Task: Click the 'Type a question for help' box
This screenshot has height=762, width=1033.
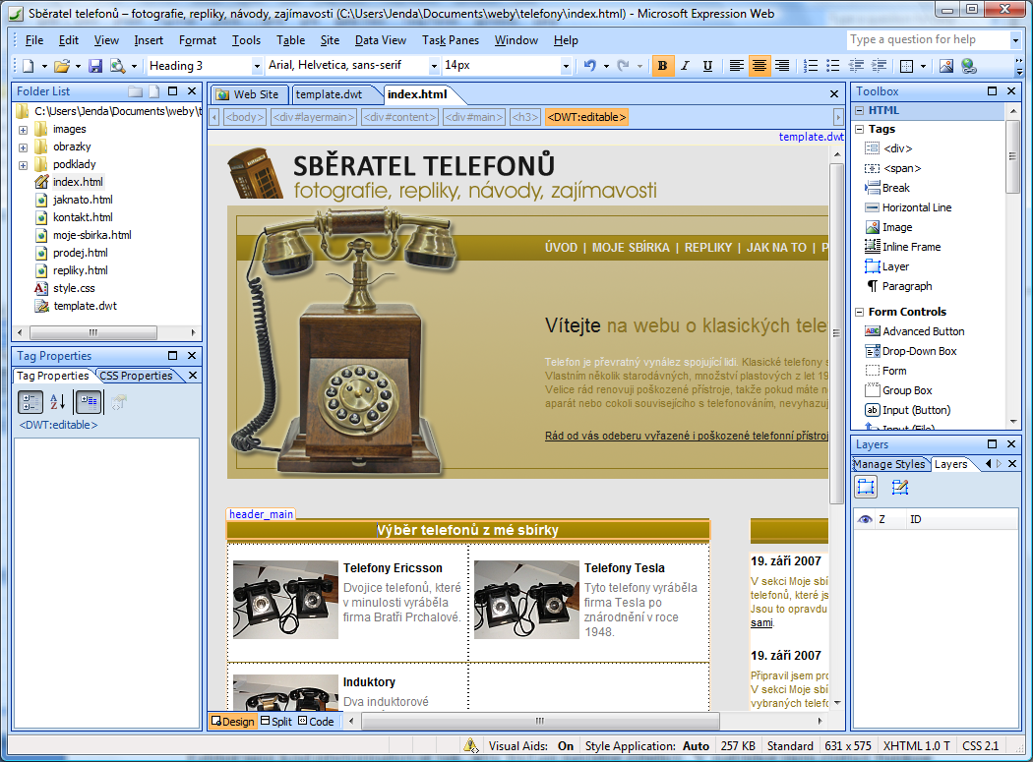Action: (x=927, y=39)
